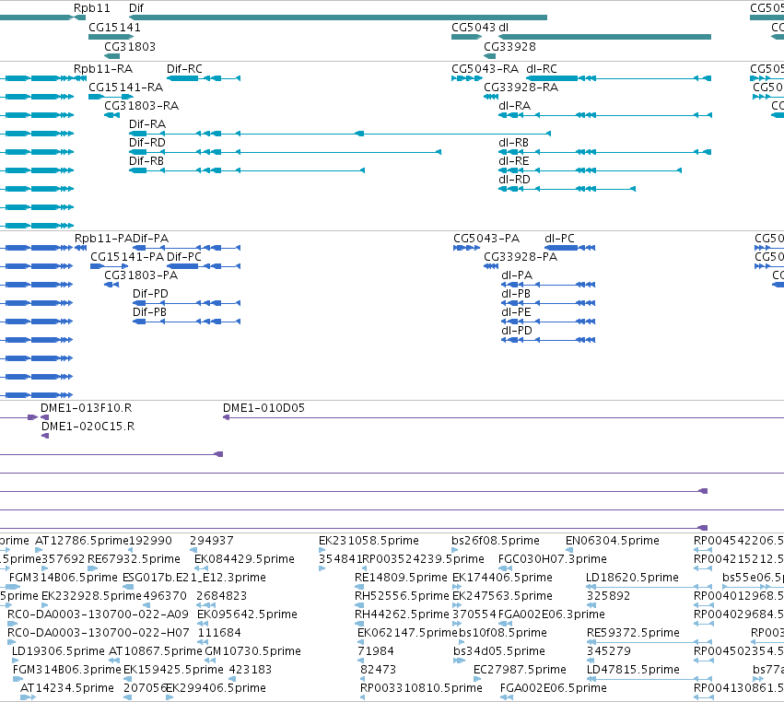Select the CG5043 gene label
The image size is (784, 702).
click(x=473, y=28)
